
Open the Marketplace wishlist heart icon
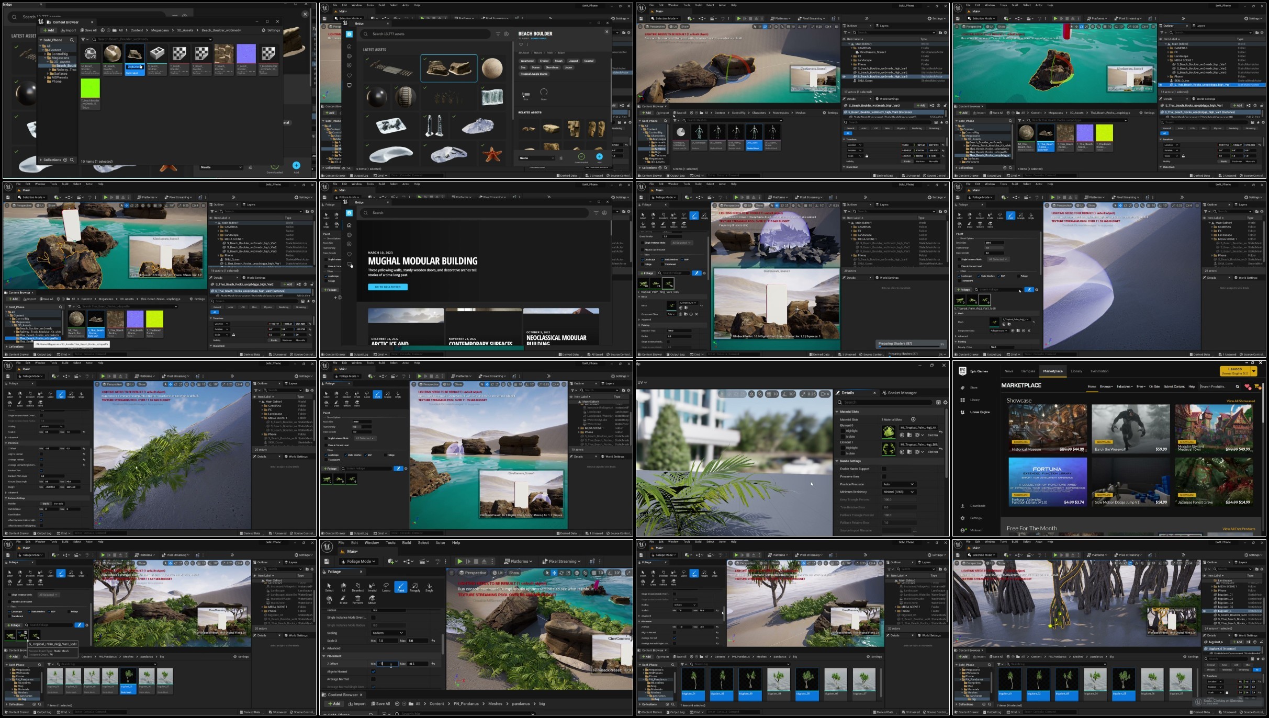pyautogui.click(x=1247, y=386)
